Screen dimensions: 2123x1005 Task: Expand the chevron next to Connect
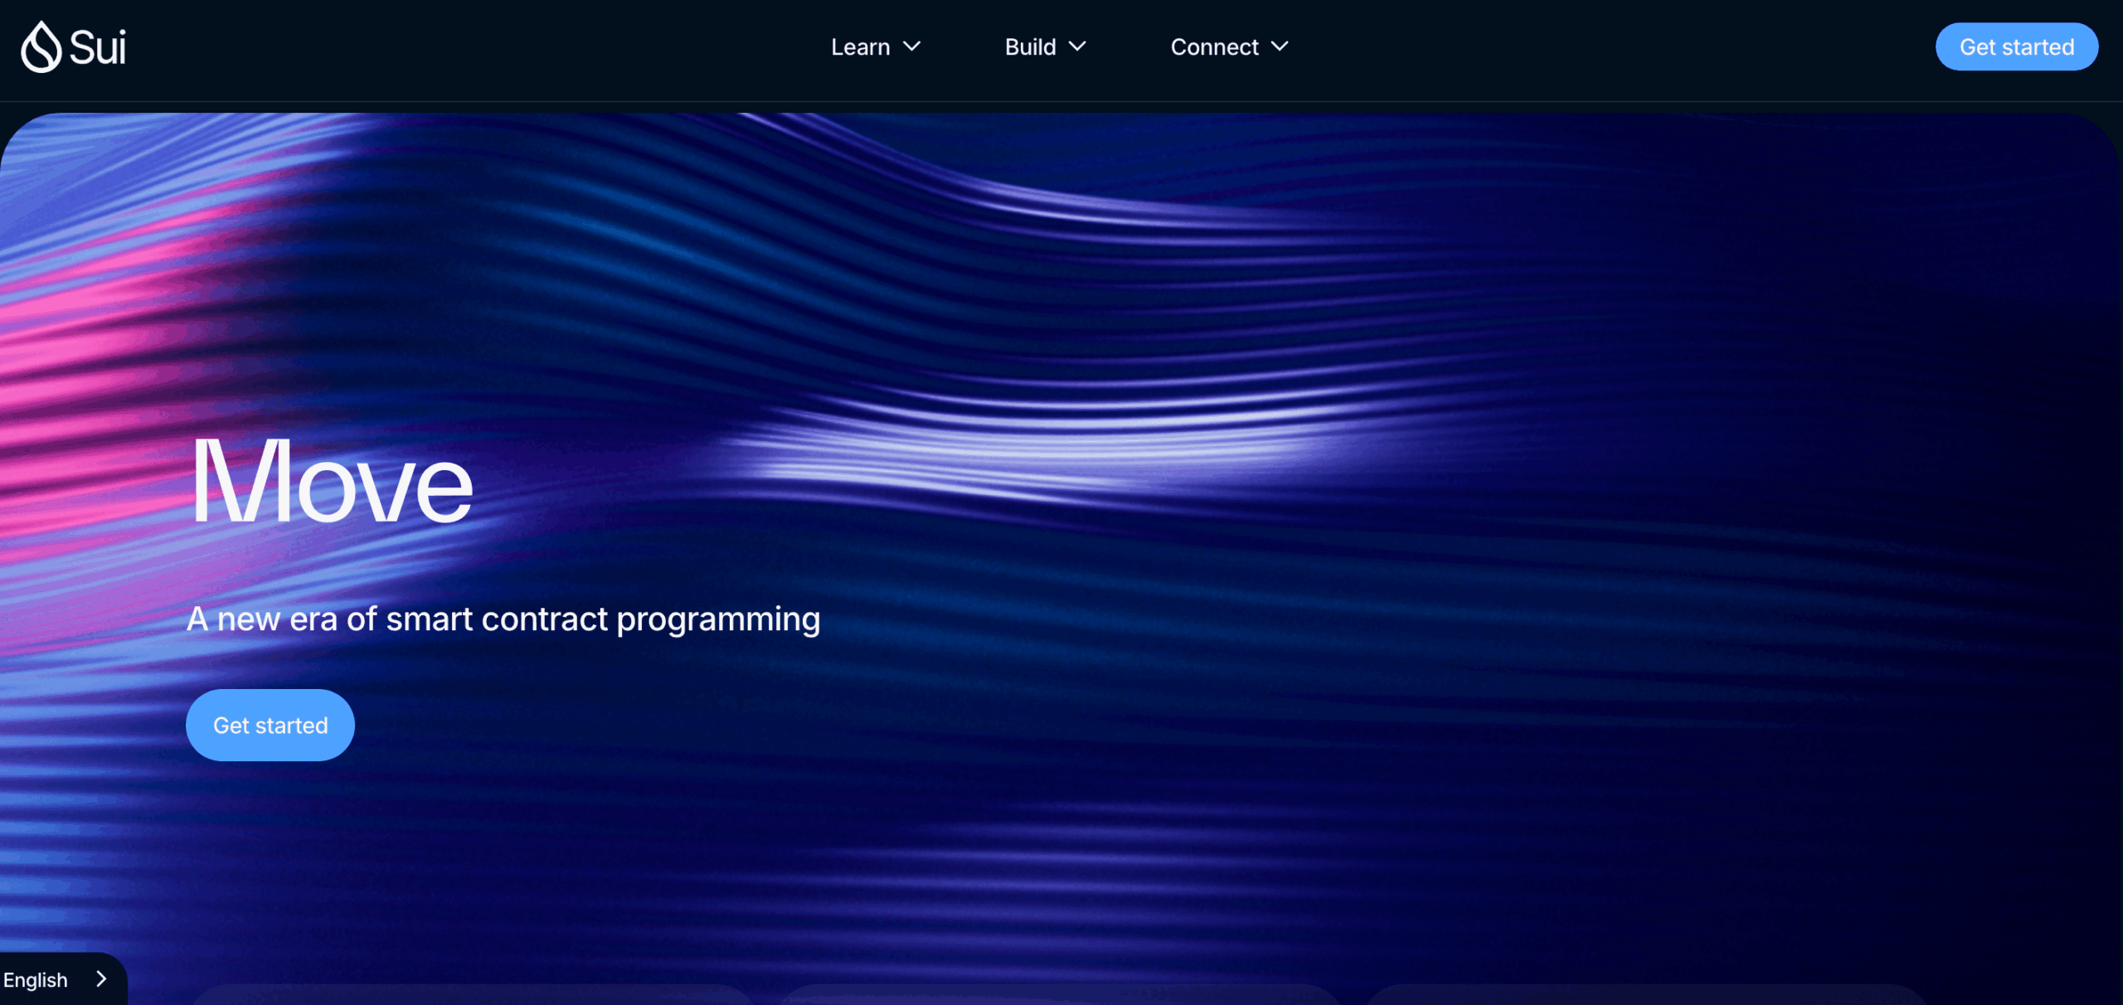[1280, 46]
